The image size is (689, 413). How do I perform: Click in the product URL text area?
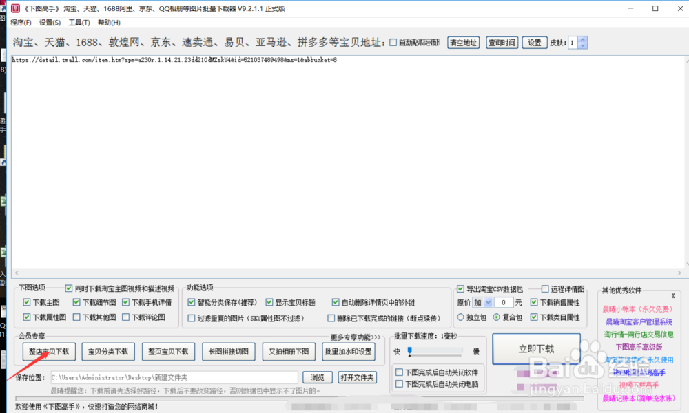pyautogui.click(x=347, y=162)
